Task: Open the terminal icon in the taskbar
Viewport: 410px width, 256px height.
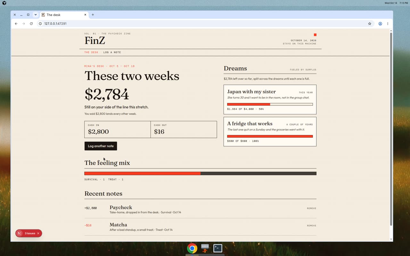Action: (x=218, y=248)
